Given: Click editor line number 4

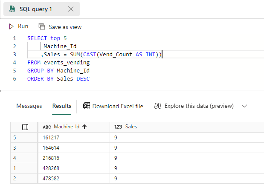Looking at the screenshot, I should [x=15, y=62].
